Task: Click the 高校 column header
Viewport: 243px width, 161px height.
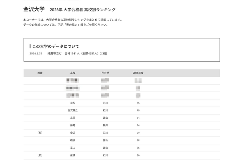Action: [73, 73]
